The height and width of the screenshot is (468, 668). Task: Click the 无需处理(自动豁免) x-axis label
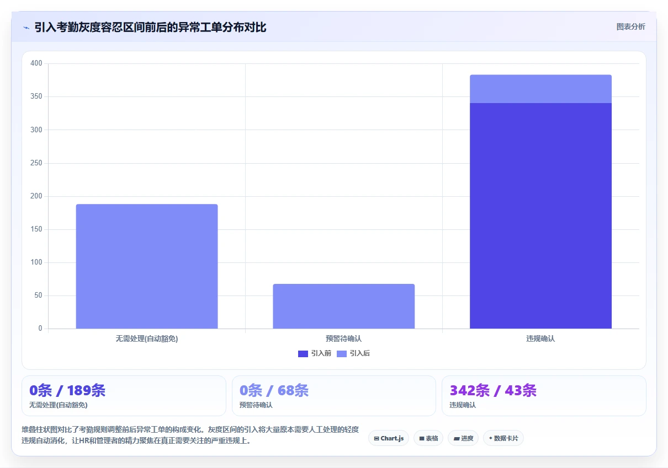click(x=147, y=338)
